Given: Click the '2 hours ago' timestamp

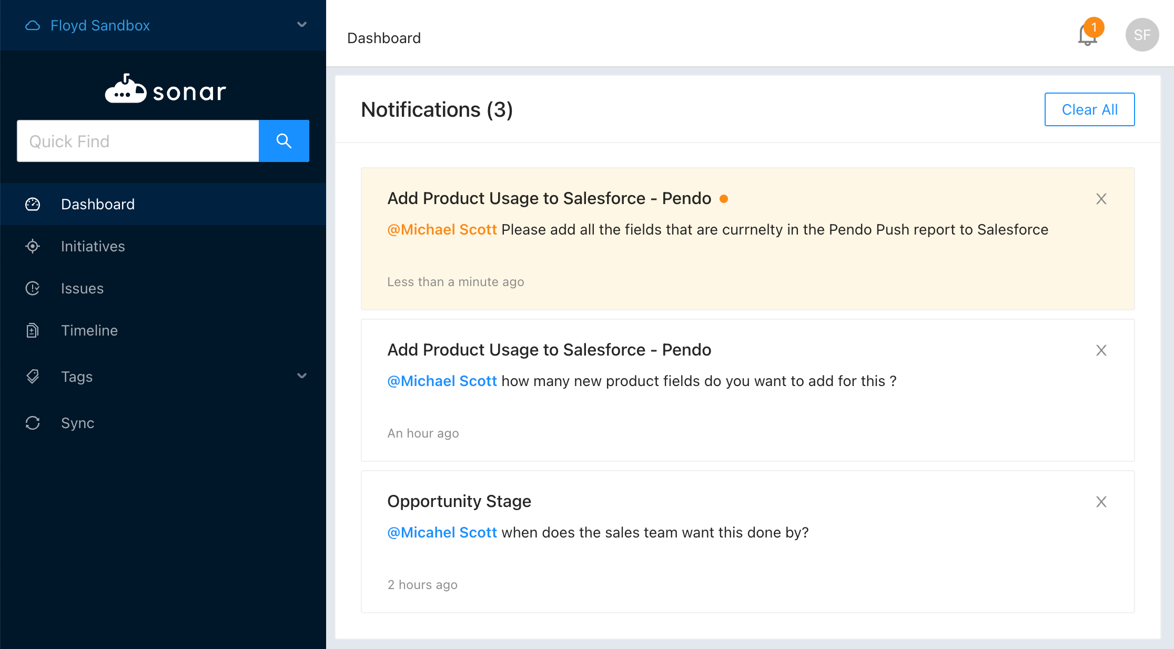Looking at the screenshot, I should pos(422,585).
